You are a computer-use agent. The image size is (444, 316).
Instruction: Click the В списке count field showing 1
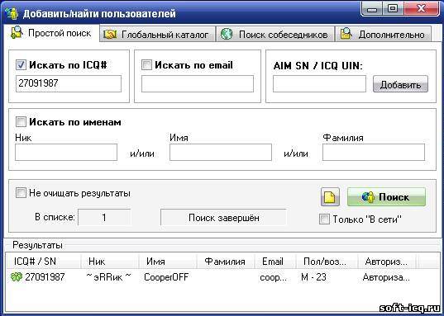104,218
